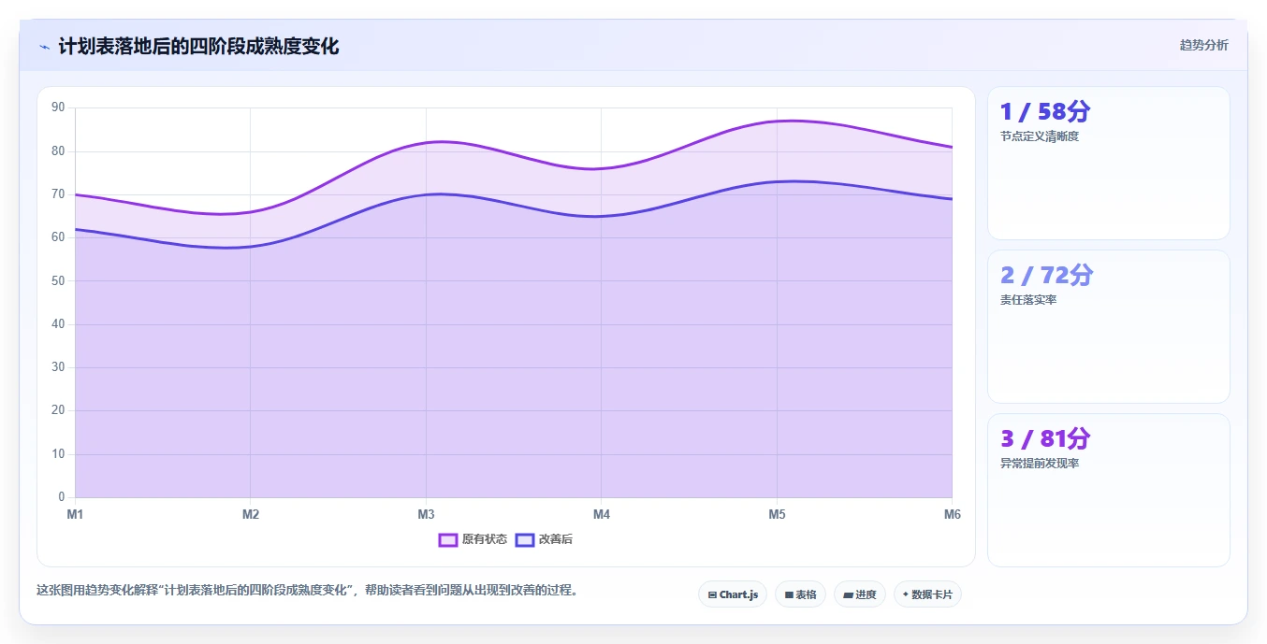This screenshot has width=1267, height=644.
Task: Open the 责任落实率 72分 card
Action: [1108, 327]
